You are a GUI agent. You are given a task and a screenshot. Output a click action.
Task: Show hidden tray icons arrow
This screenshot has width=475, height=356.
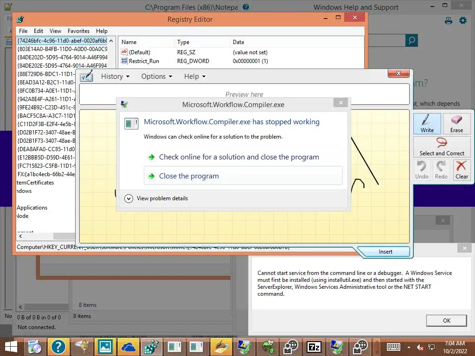coord(409,347)
